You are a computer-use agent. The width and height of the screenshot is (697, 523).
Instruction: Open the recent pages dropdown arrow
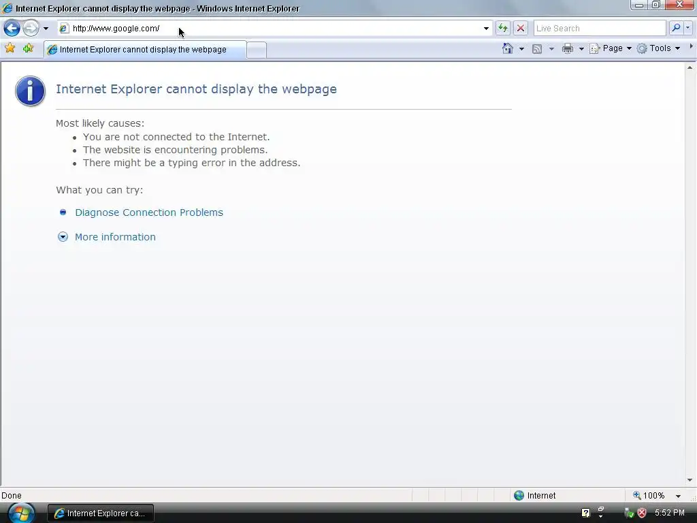(46, 29)
